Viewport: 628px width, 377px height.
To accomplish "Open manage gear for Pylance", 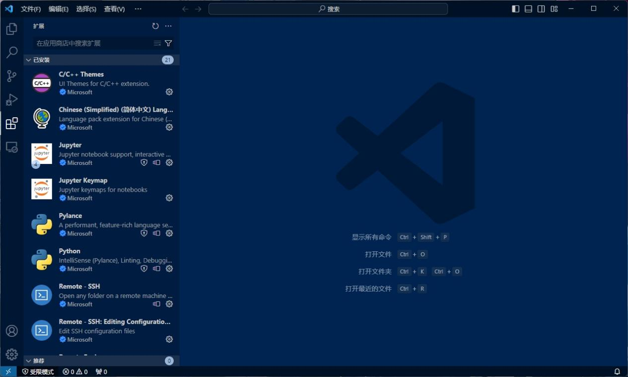I will pyautogui.click(x=169, y=233).
